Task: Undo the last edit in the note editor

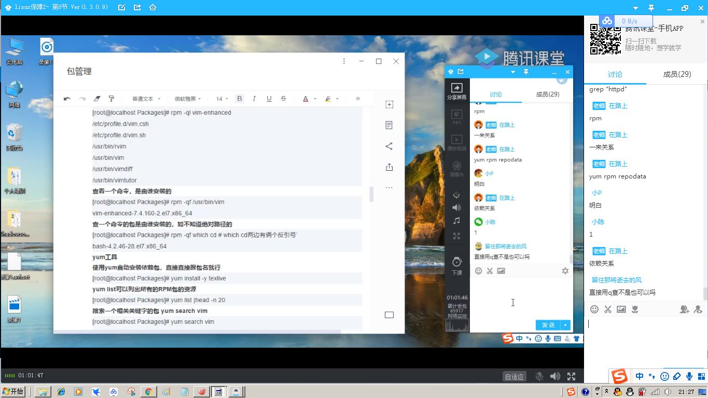Action: [67, 99]
